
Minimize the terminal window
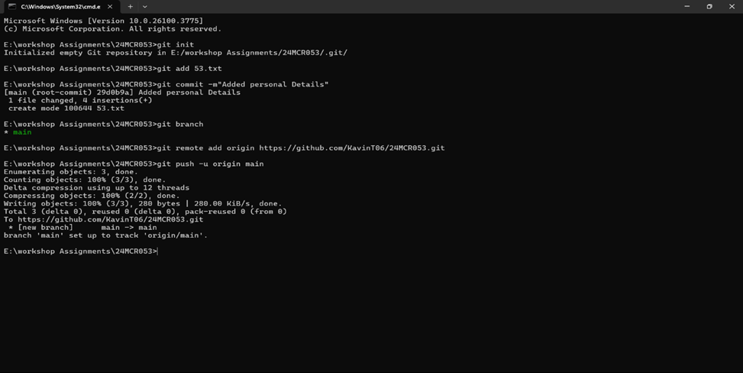[x=687, y=6]
